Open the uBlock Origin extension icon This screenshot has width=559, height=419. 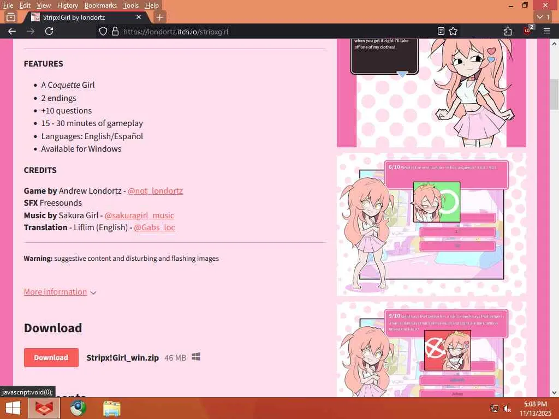pos(528,31)
